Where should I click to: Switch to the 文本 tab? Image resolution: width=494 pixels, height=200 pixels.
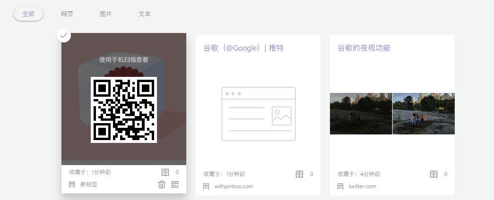[x=145, y=14]
